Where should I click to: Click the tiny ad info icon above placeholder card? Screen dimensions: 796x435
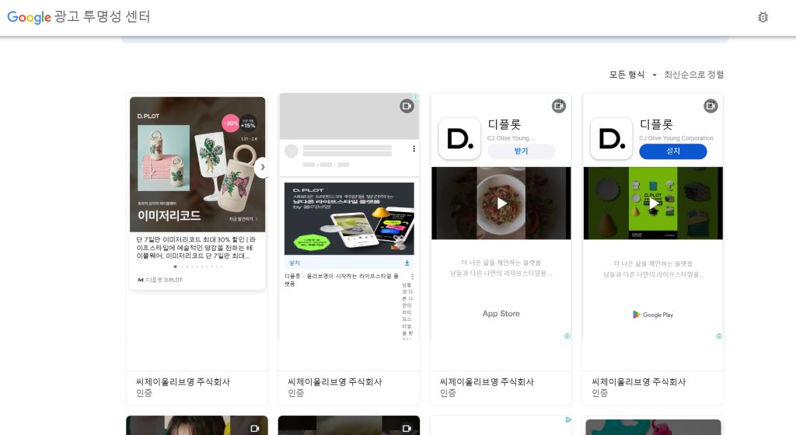pyautogui.click(x=415, y=96)
